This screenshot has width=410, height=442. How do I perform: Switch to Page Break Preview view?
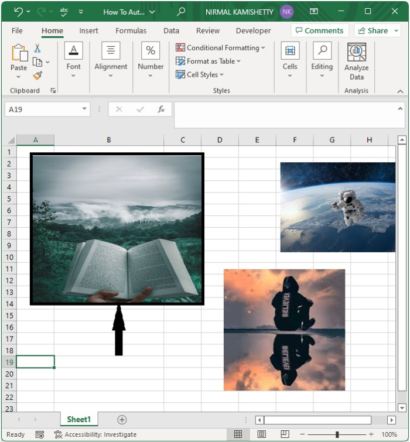(285, 434)
